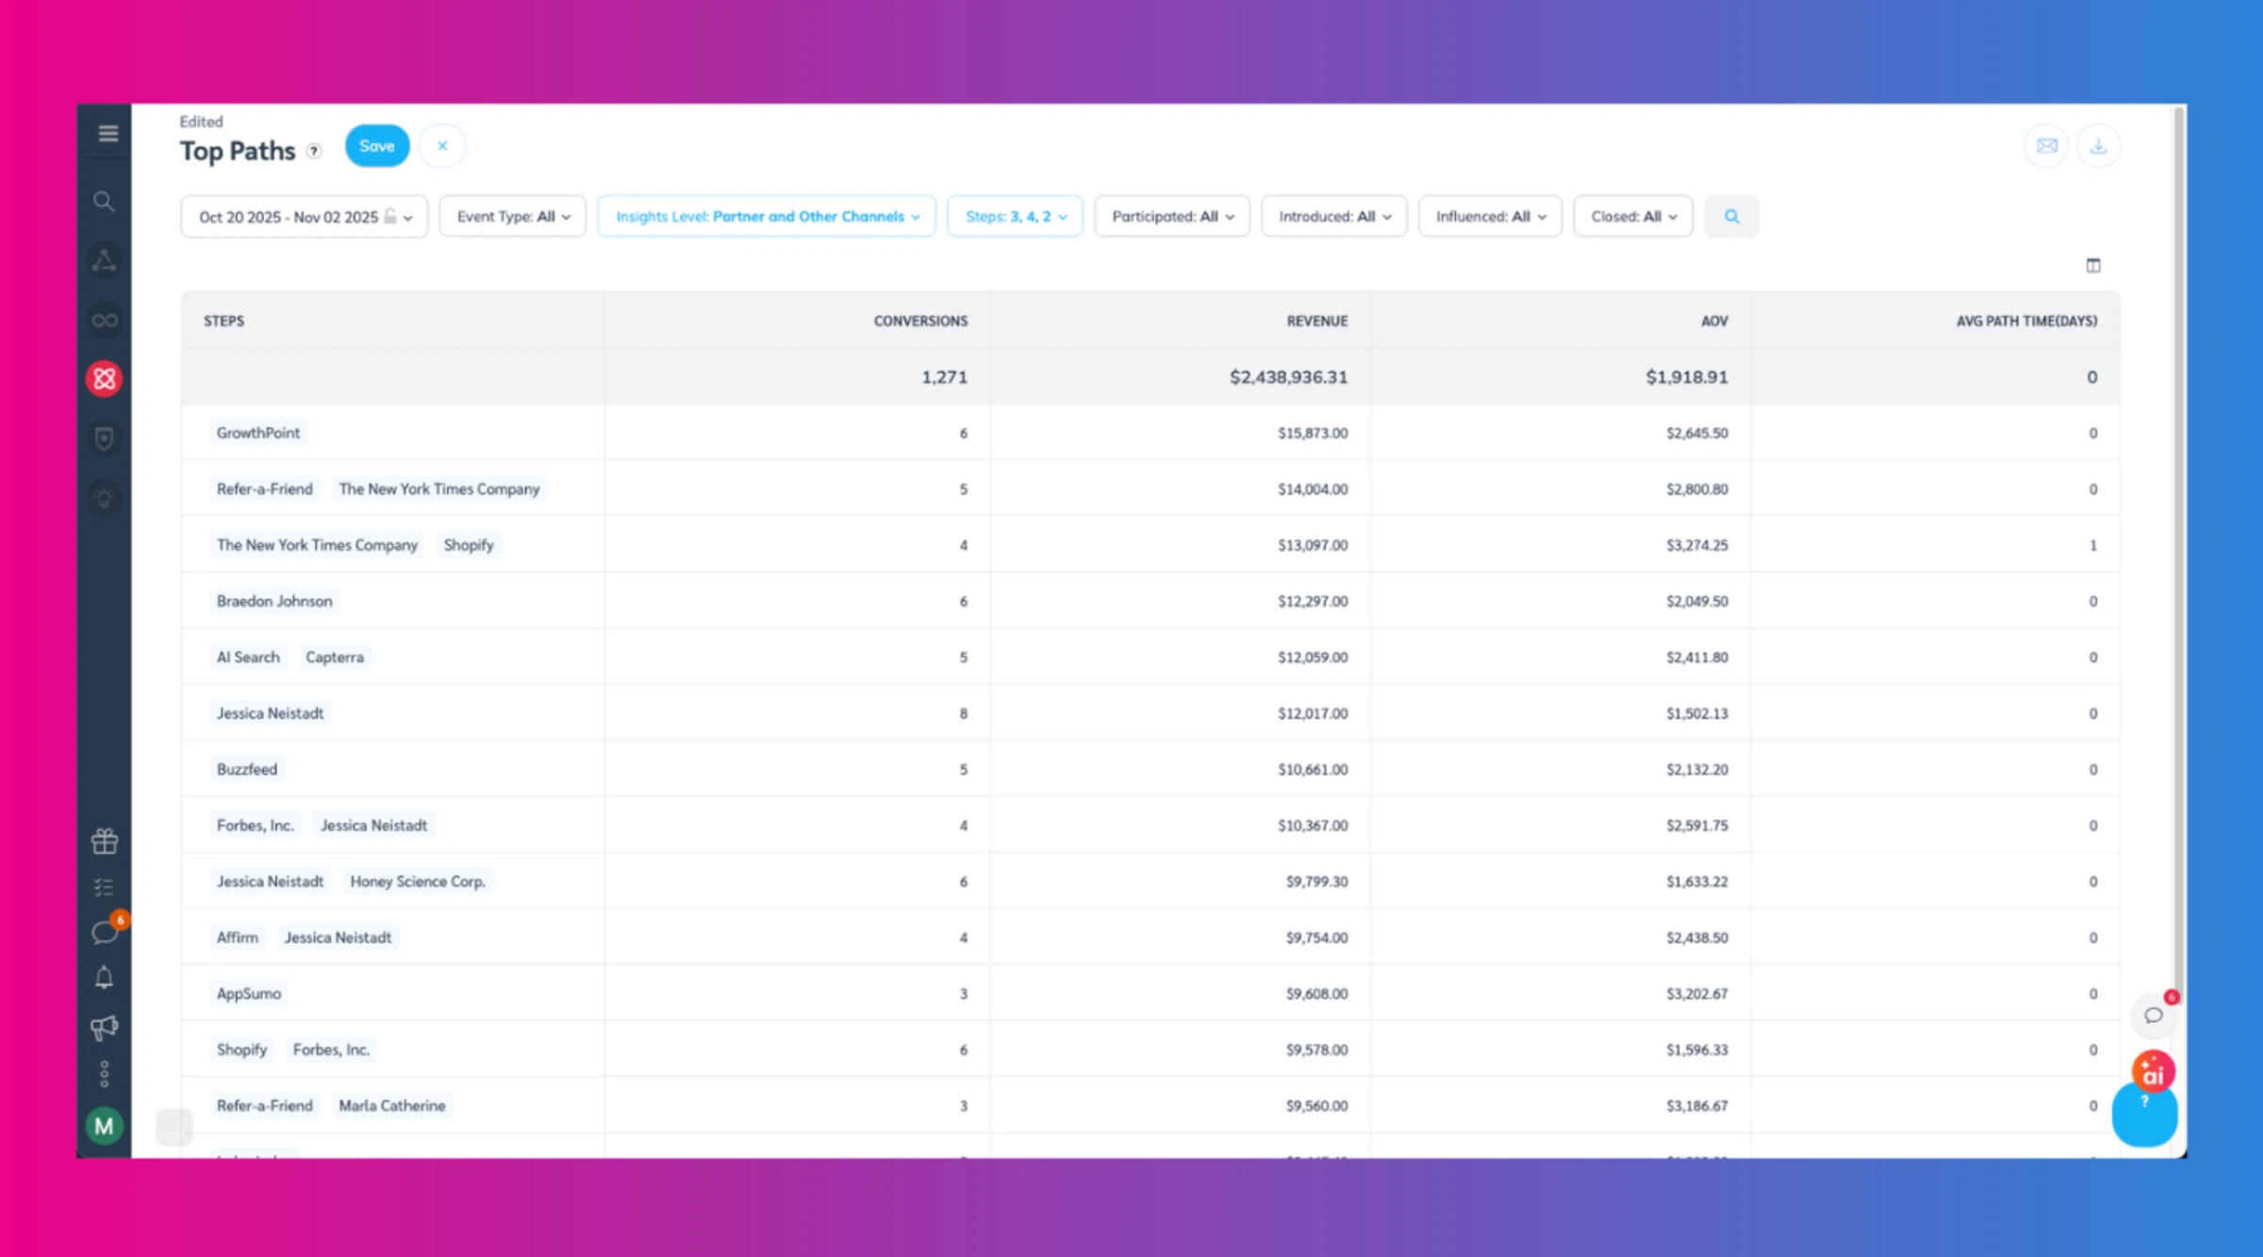Viewport: 2263px width, 1257px height.
Task: Click the infinity icon in the sidebar
Action: (104, 319)
